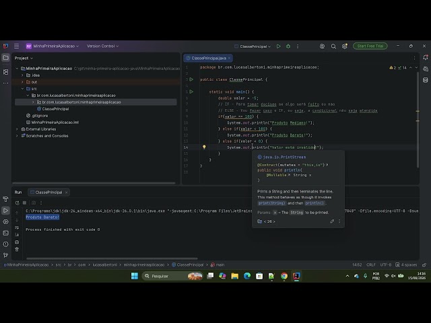The width and height of the screenshot is (431, 323).
Task: Run ClassePrincipal with the green play button
Action: coord(278,46)
